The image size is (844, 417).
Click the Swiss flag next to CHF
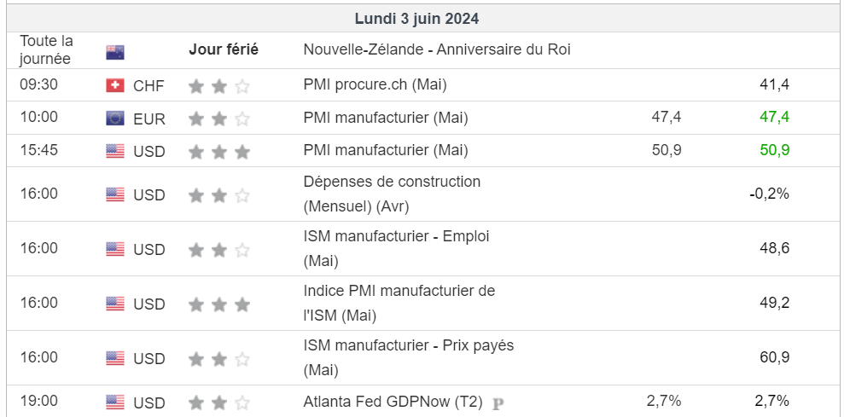(115, 85)
